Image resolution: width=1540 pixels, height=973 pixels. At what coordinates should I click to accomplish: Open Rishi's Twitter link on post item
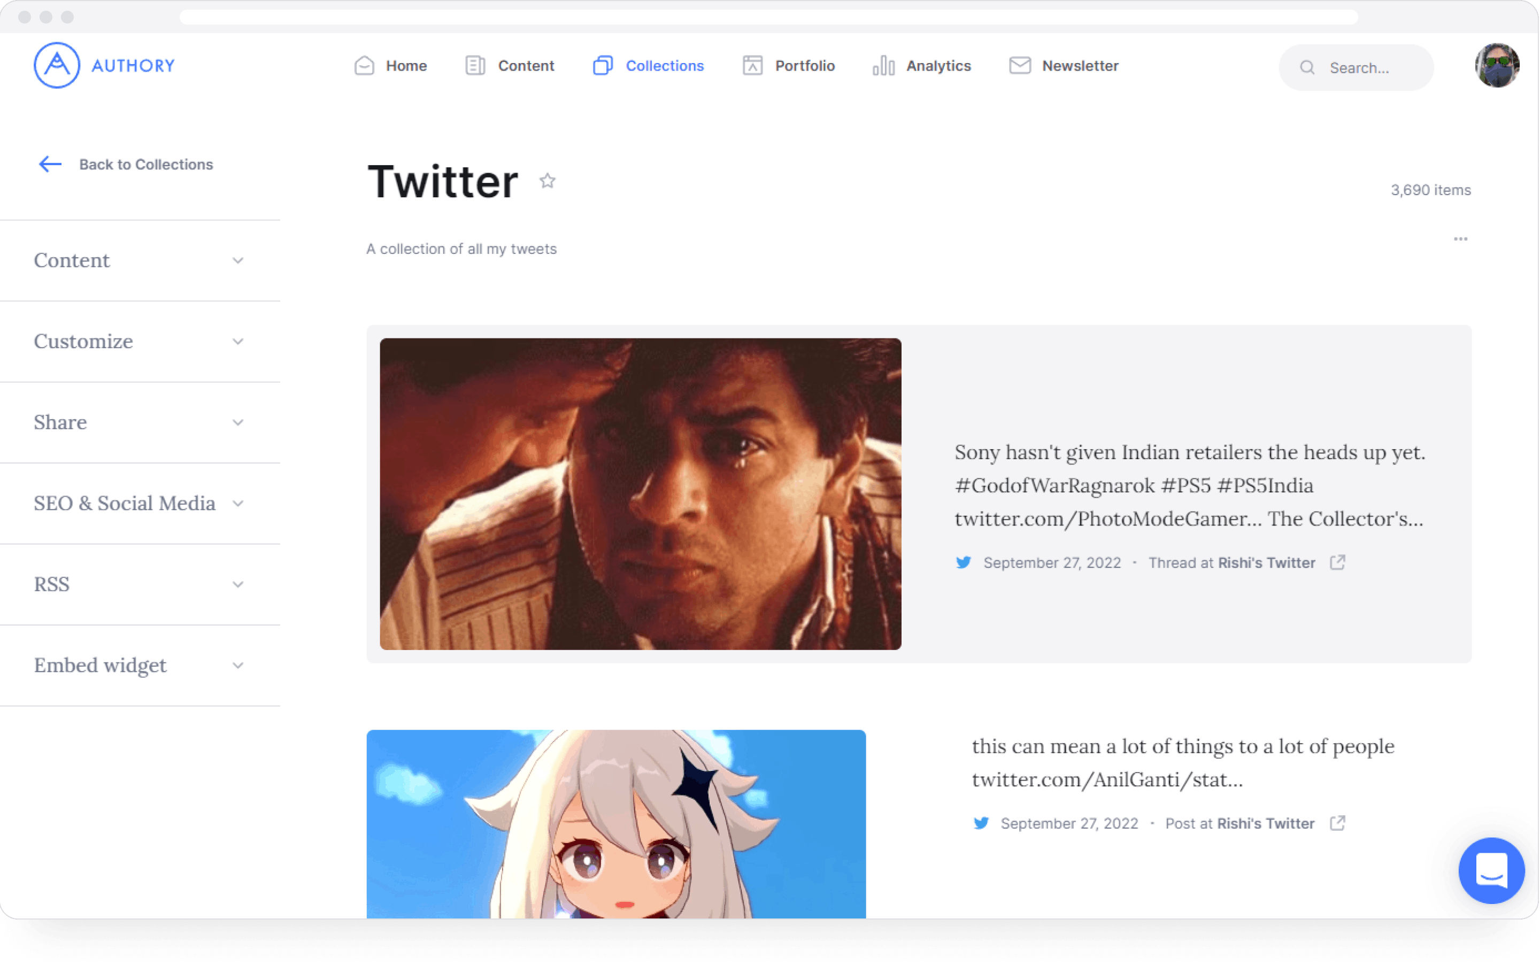1266,823
